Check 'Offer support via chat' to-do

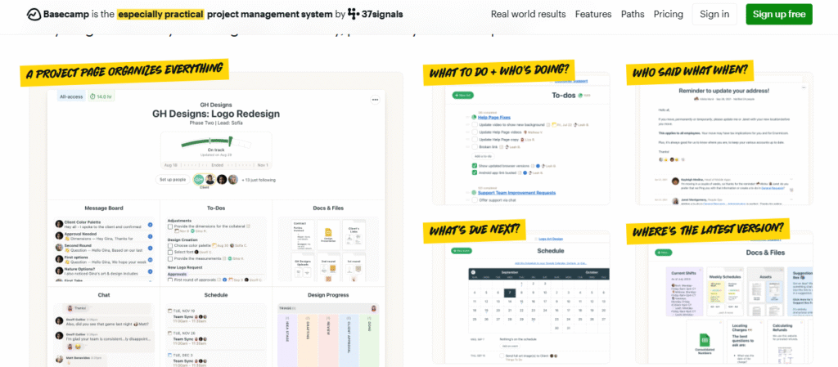475,200
